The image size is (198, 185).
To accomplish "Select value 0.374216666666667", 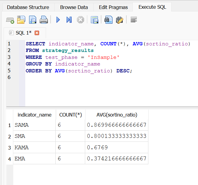I will (x=116, y=159).
